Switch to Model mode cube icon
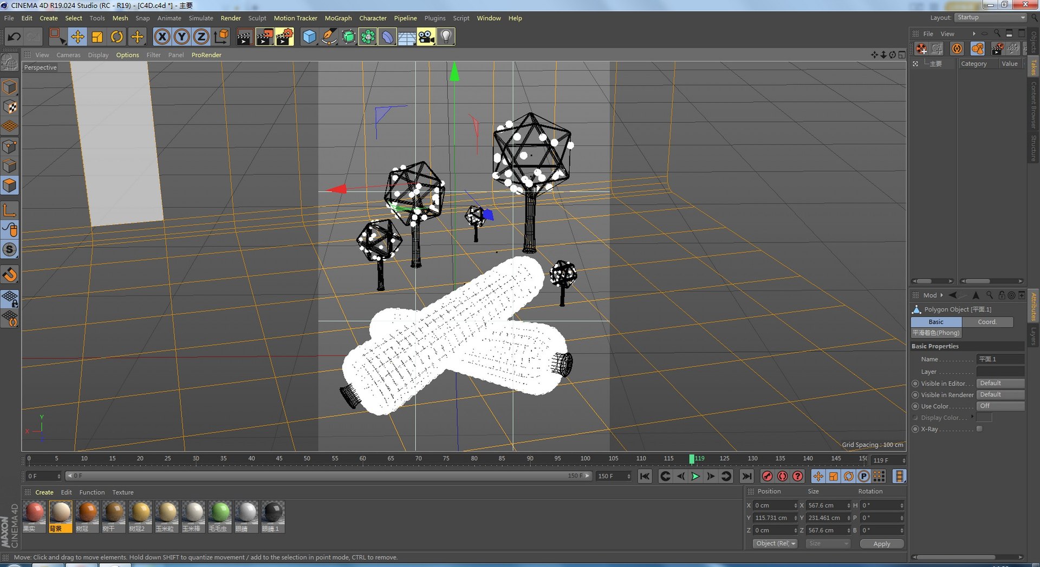Viewport: 1040px width, 567px height. (10, 87)
